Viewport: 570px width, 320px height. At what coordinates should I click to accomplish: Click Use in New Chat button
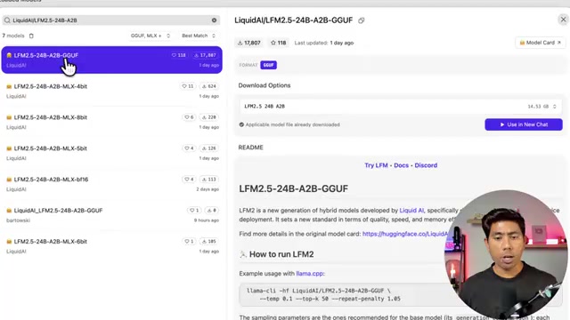click(x=524, y=124)
